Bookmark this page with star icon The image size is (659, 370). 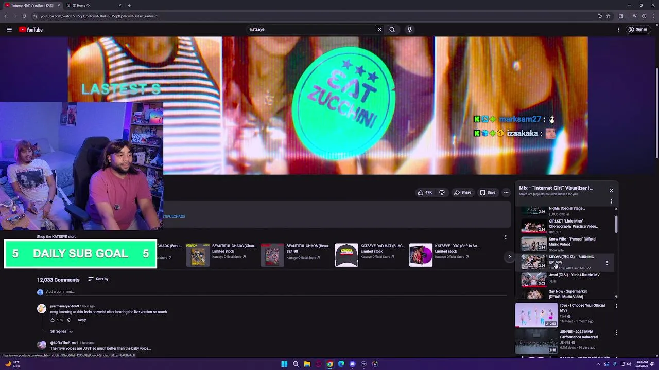[x=608, y=16]
